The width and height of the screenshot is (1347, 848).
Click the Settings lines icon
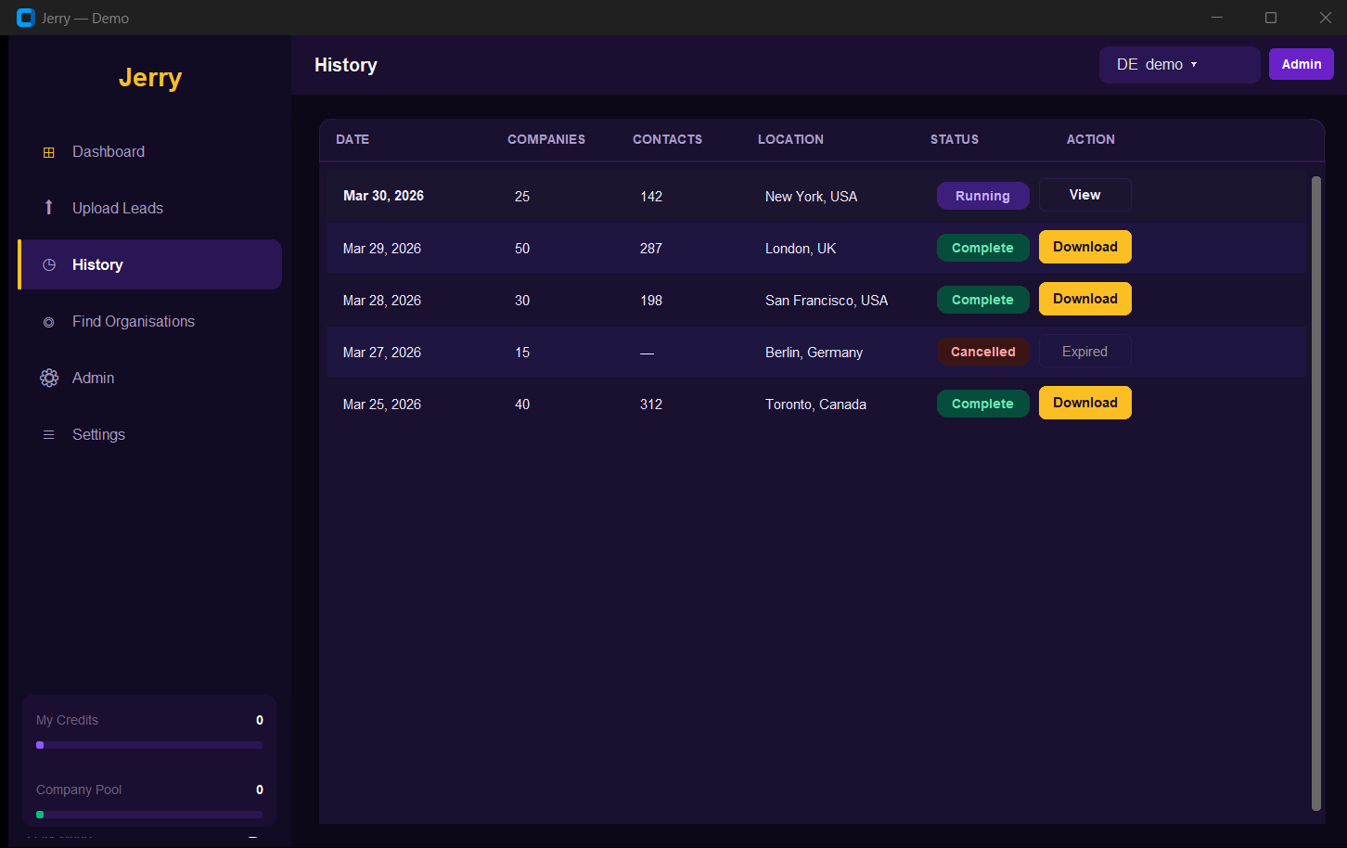tap(49, 435)
